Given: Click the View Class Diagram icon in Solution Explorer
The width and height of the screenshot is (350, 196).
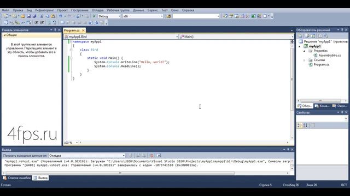Looking at the screenshot, I should click(x=326, y=36).
